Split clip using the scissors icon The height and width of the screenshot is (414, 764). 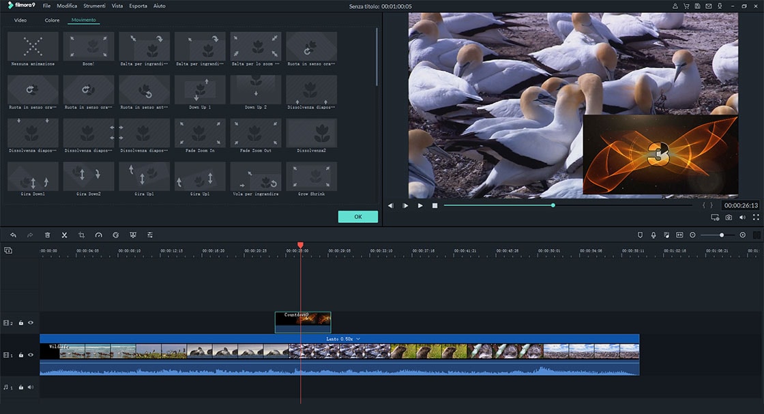pyautogui.click(x=64, y=235)
